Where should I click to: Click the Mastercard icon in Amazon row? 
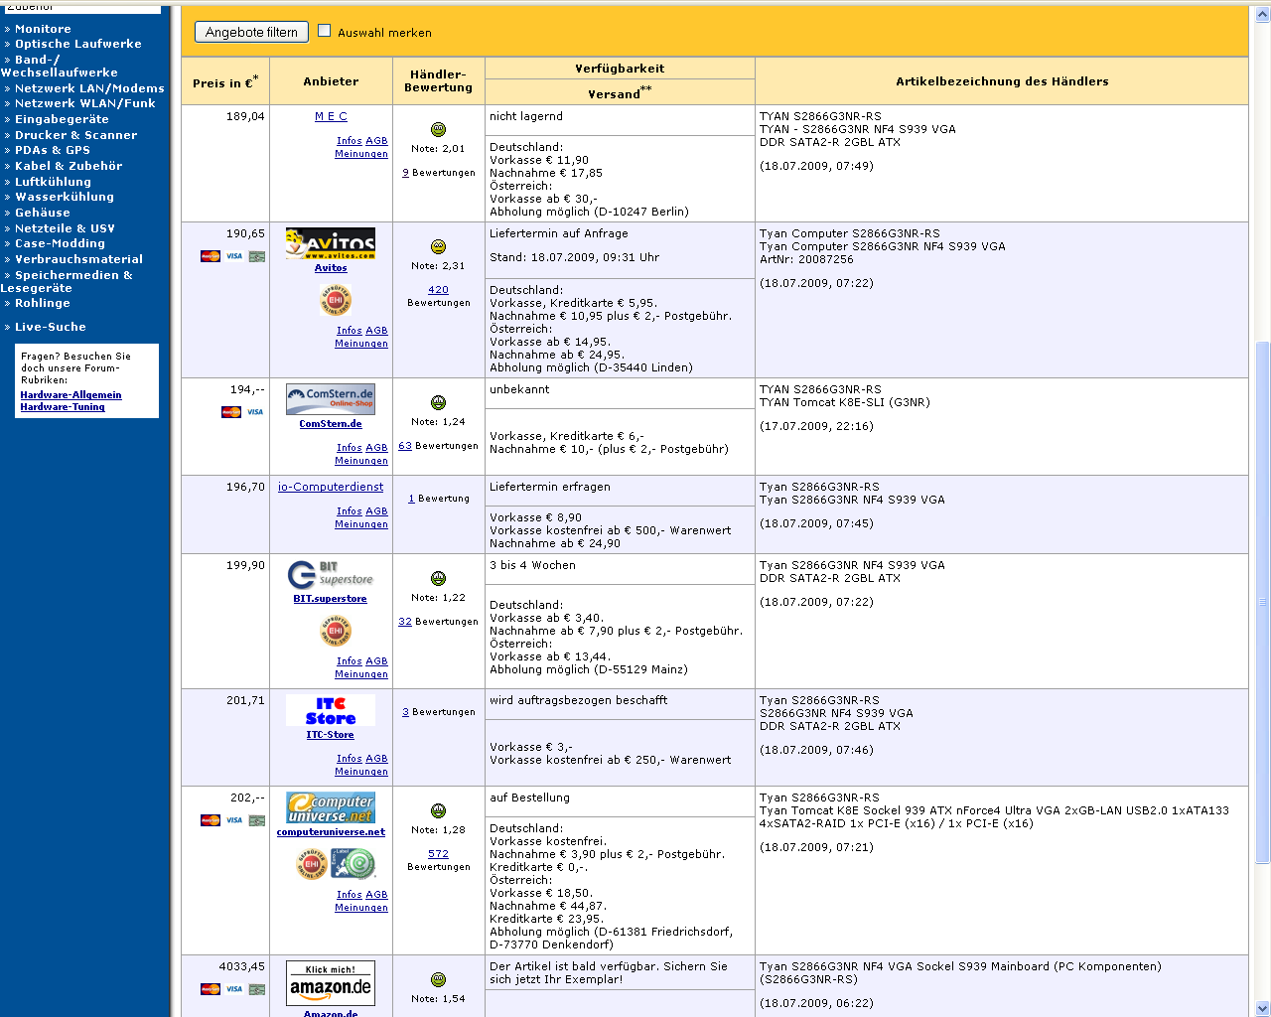click(211, 989)
